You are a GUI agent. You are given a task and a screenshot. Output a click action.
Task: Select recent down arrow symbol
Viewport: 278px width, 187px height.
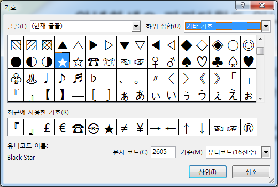click(202, 128)
